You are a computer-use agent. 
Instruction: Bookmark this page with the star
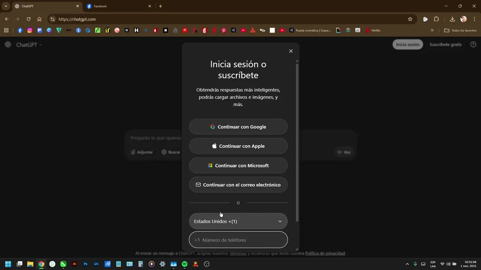click(x=410, y=19)
